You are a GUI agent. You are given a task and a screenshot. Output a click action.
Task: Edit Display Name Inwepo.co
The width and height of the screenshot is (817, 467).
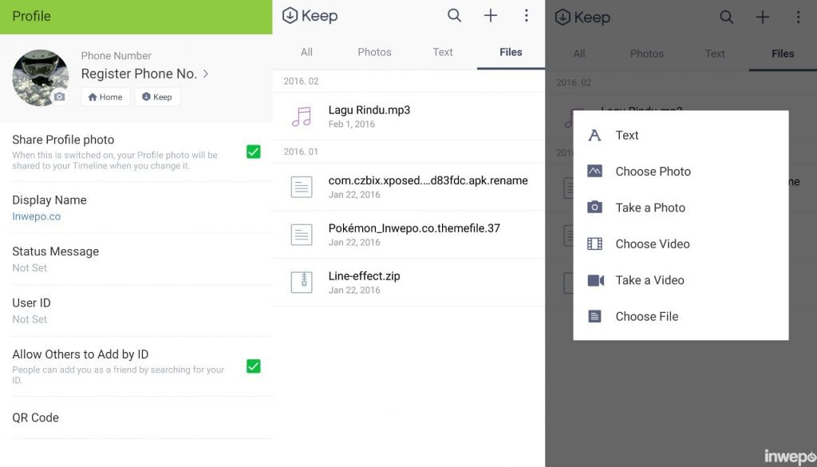136,208
